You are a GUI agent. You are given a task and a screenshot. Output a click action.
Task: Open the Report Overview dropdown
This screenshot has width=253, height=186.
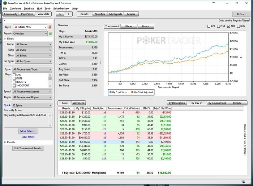click(x=30, y=33)
